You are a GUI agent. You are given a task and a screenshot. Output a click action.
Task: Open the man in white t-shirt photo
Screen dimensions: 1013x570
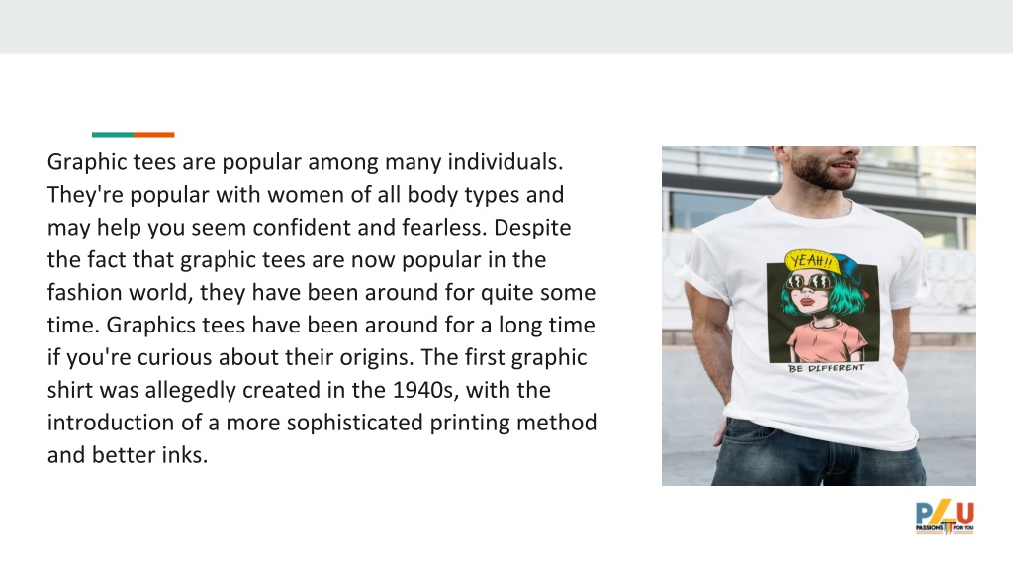click(818, 316)
